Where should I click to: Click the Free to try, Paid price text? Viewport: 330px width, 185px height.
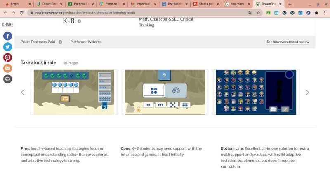click(x=43, y=42)
